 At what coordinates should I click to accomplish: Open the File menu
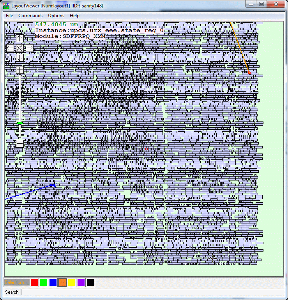9,16
